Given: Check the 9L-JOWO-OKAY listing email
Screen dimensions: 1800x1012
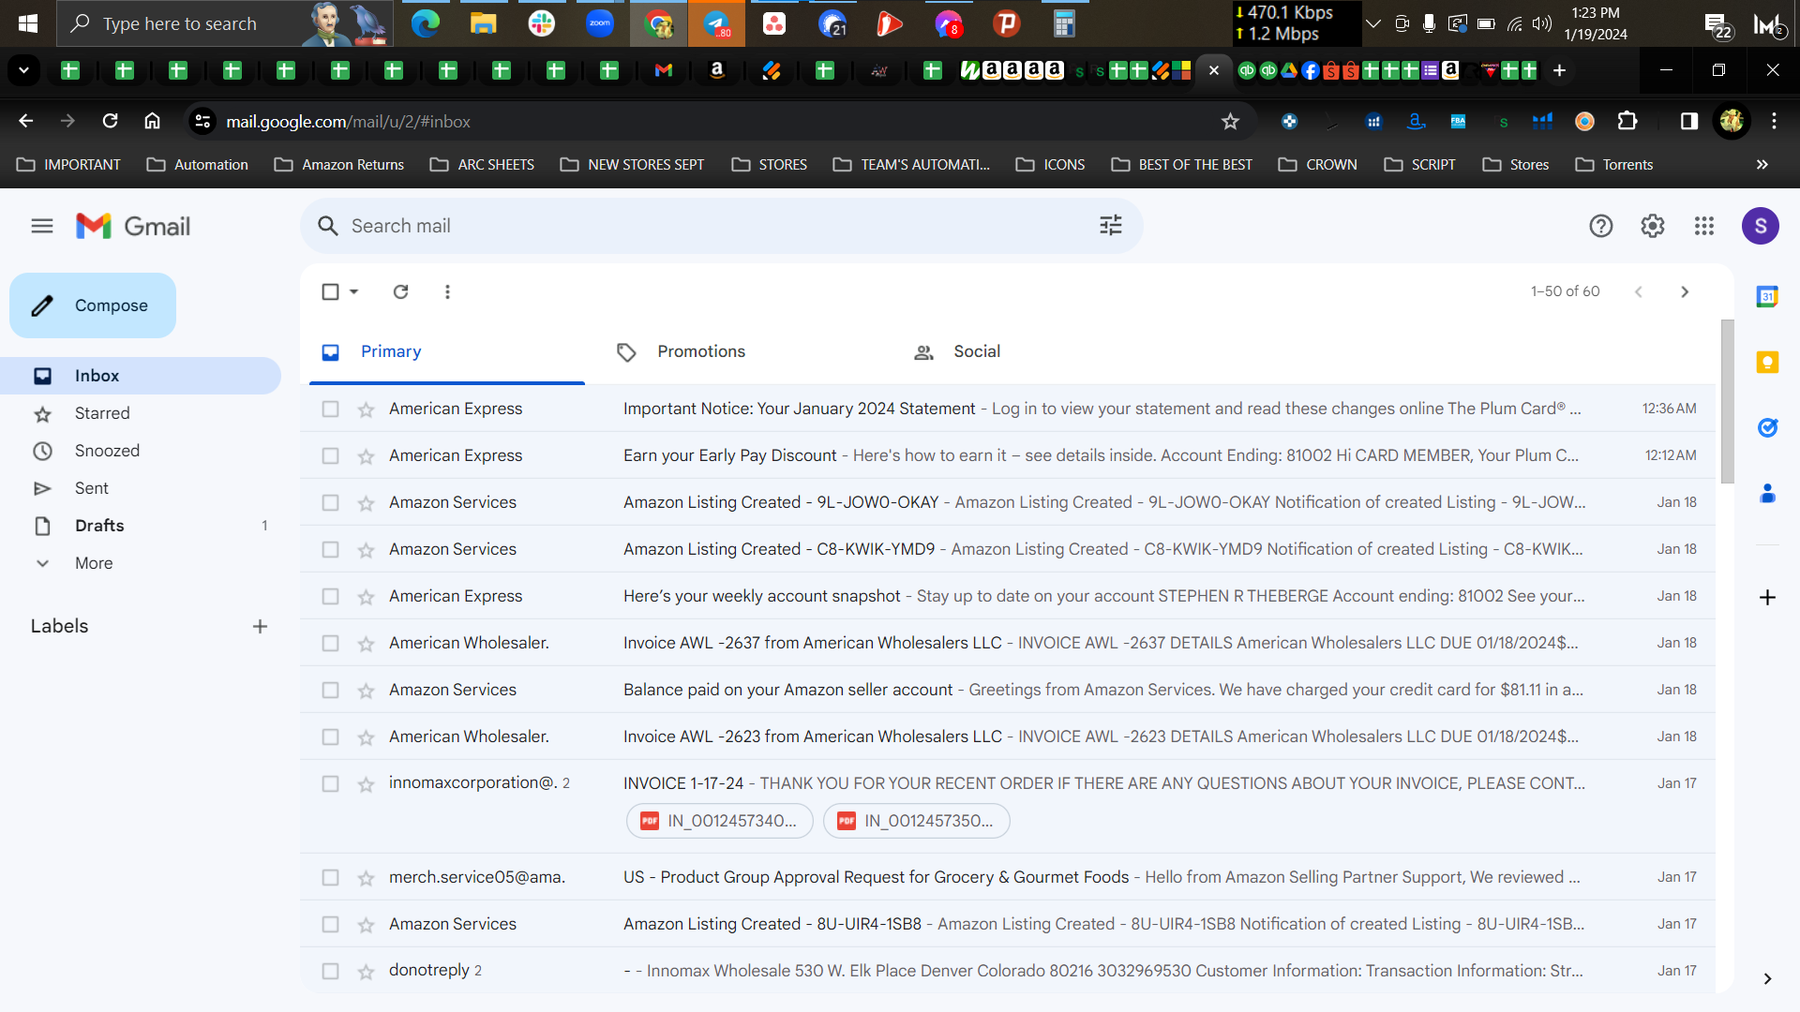Looking at the screenshot, I should [x=330, y=502].
